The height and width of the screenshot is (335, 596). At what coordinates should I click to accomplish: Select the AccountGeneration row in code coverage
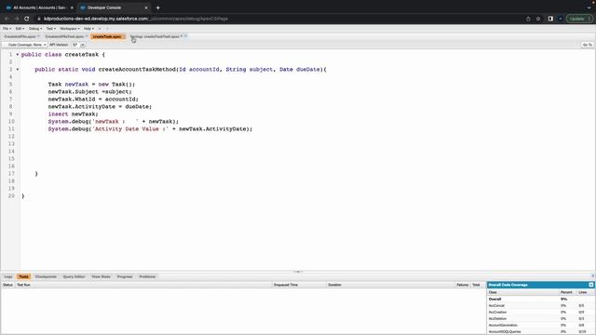(541, 325)
